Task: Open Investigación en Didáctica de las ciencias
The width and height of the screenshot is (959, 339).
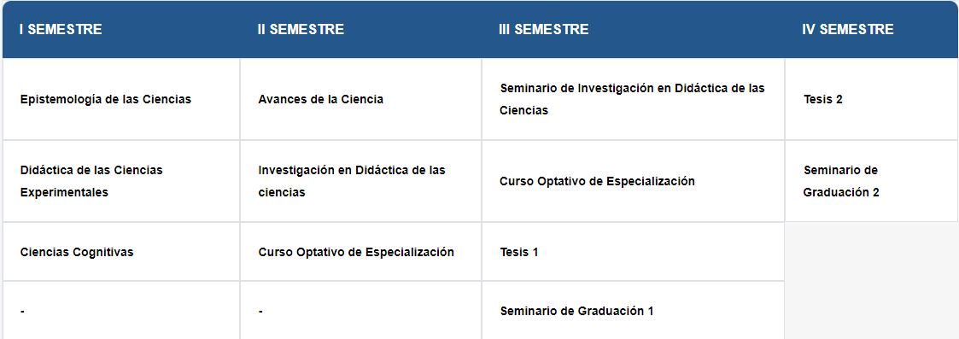Action: [x=352, y=181]
